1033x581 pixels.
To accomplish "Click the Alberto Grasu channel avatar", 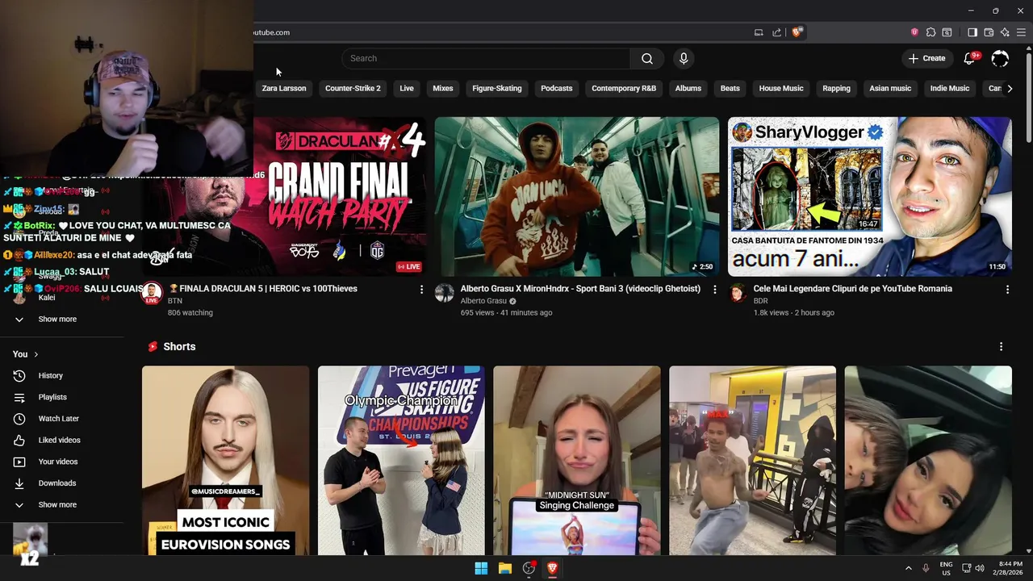I will (445, 293).
